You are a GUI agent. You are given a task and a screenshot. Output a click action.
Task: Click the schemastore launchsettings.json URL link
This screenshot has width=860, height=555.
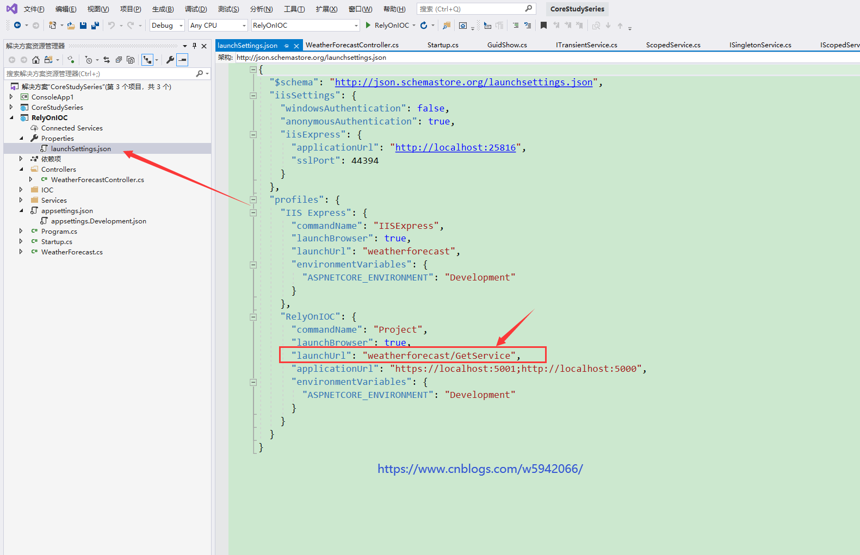pyautogui.click(x=463, y=82)
